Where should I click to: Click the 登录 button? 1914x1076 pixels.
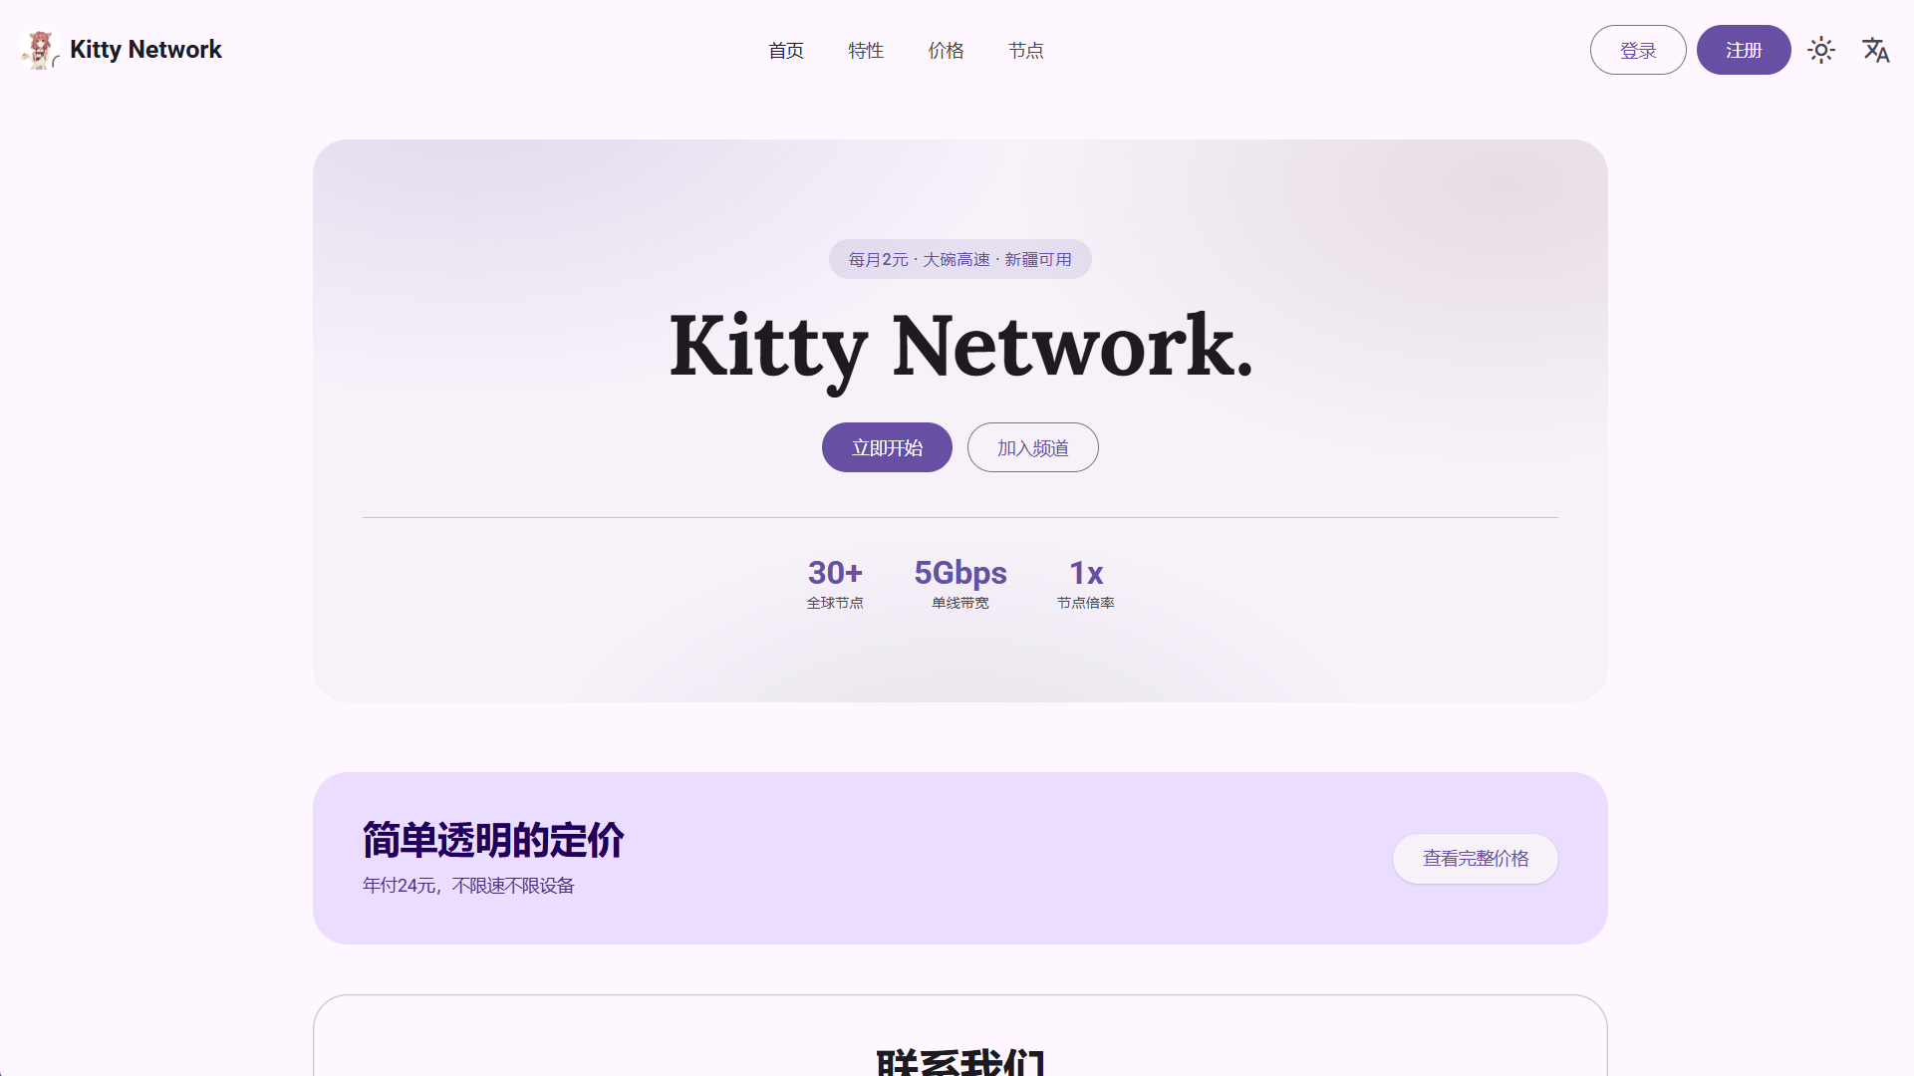pos(1638,50)
